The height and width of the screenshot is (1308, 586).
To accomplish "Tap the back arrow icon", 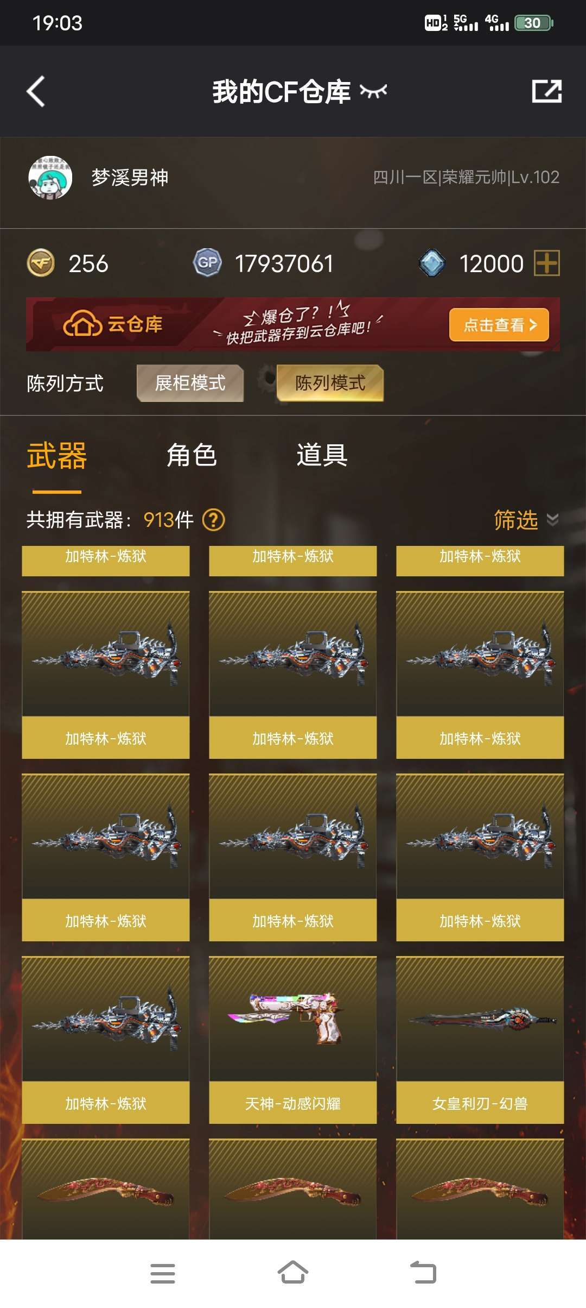I will coord(36,91).
